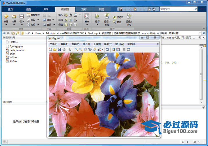
Task: Click the Print icon in the Figure toolbar
Action: coord(64,50)
